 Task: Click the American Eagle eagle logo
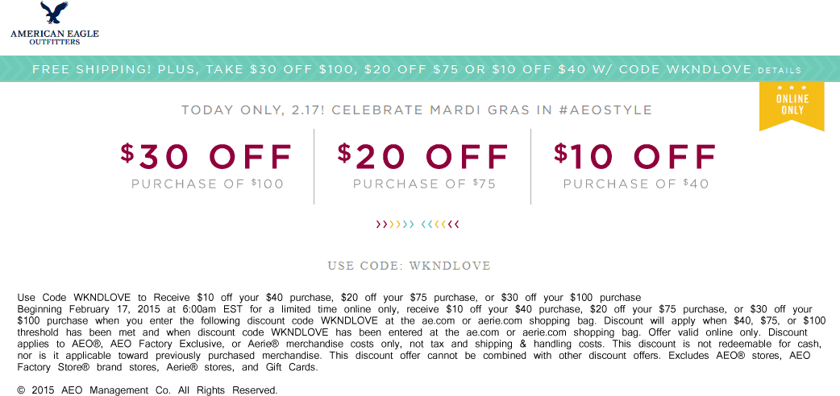point(55,12)
